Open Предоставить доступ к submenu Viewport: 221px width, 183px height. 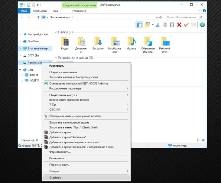tap(86, 95)
